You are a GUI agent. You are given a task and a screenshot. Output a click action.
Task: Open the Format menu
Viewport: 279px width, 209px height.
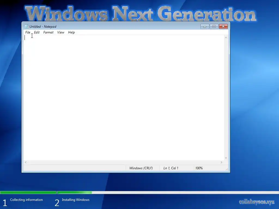48,32
